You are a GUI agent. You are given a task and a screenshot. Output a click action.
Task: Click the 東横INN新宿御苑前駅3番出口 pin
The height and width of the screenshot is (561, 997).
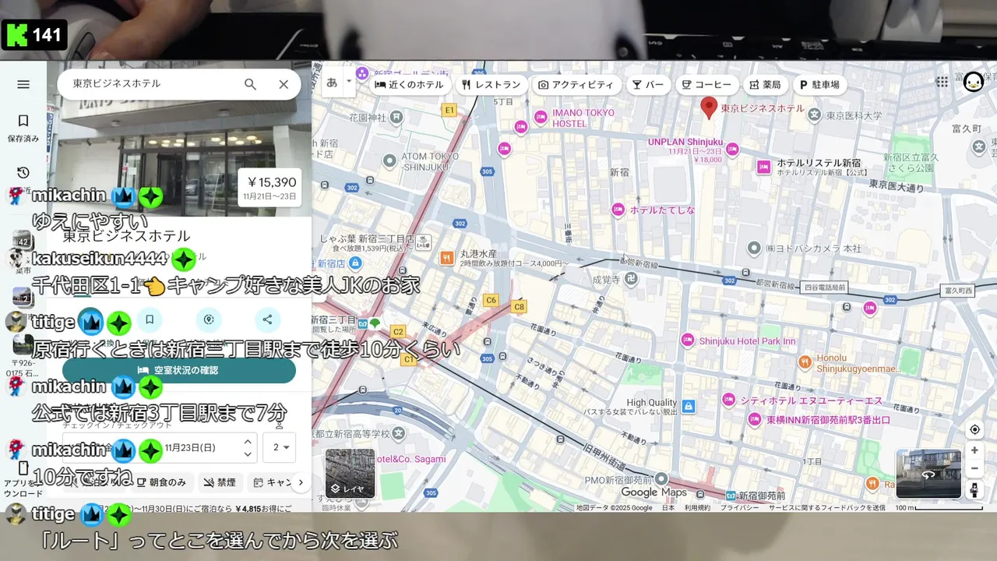[754, 419]
